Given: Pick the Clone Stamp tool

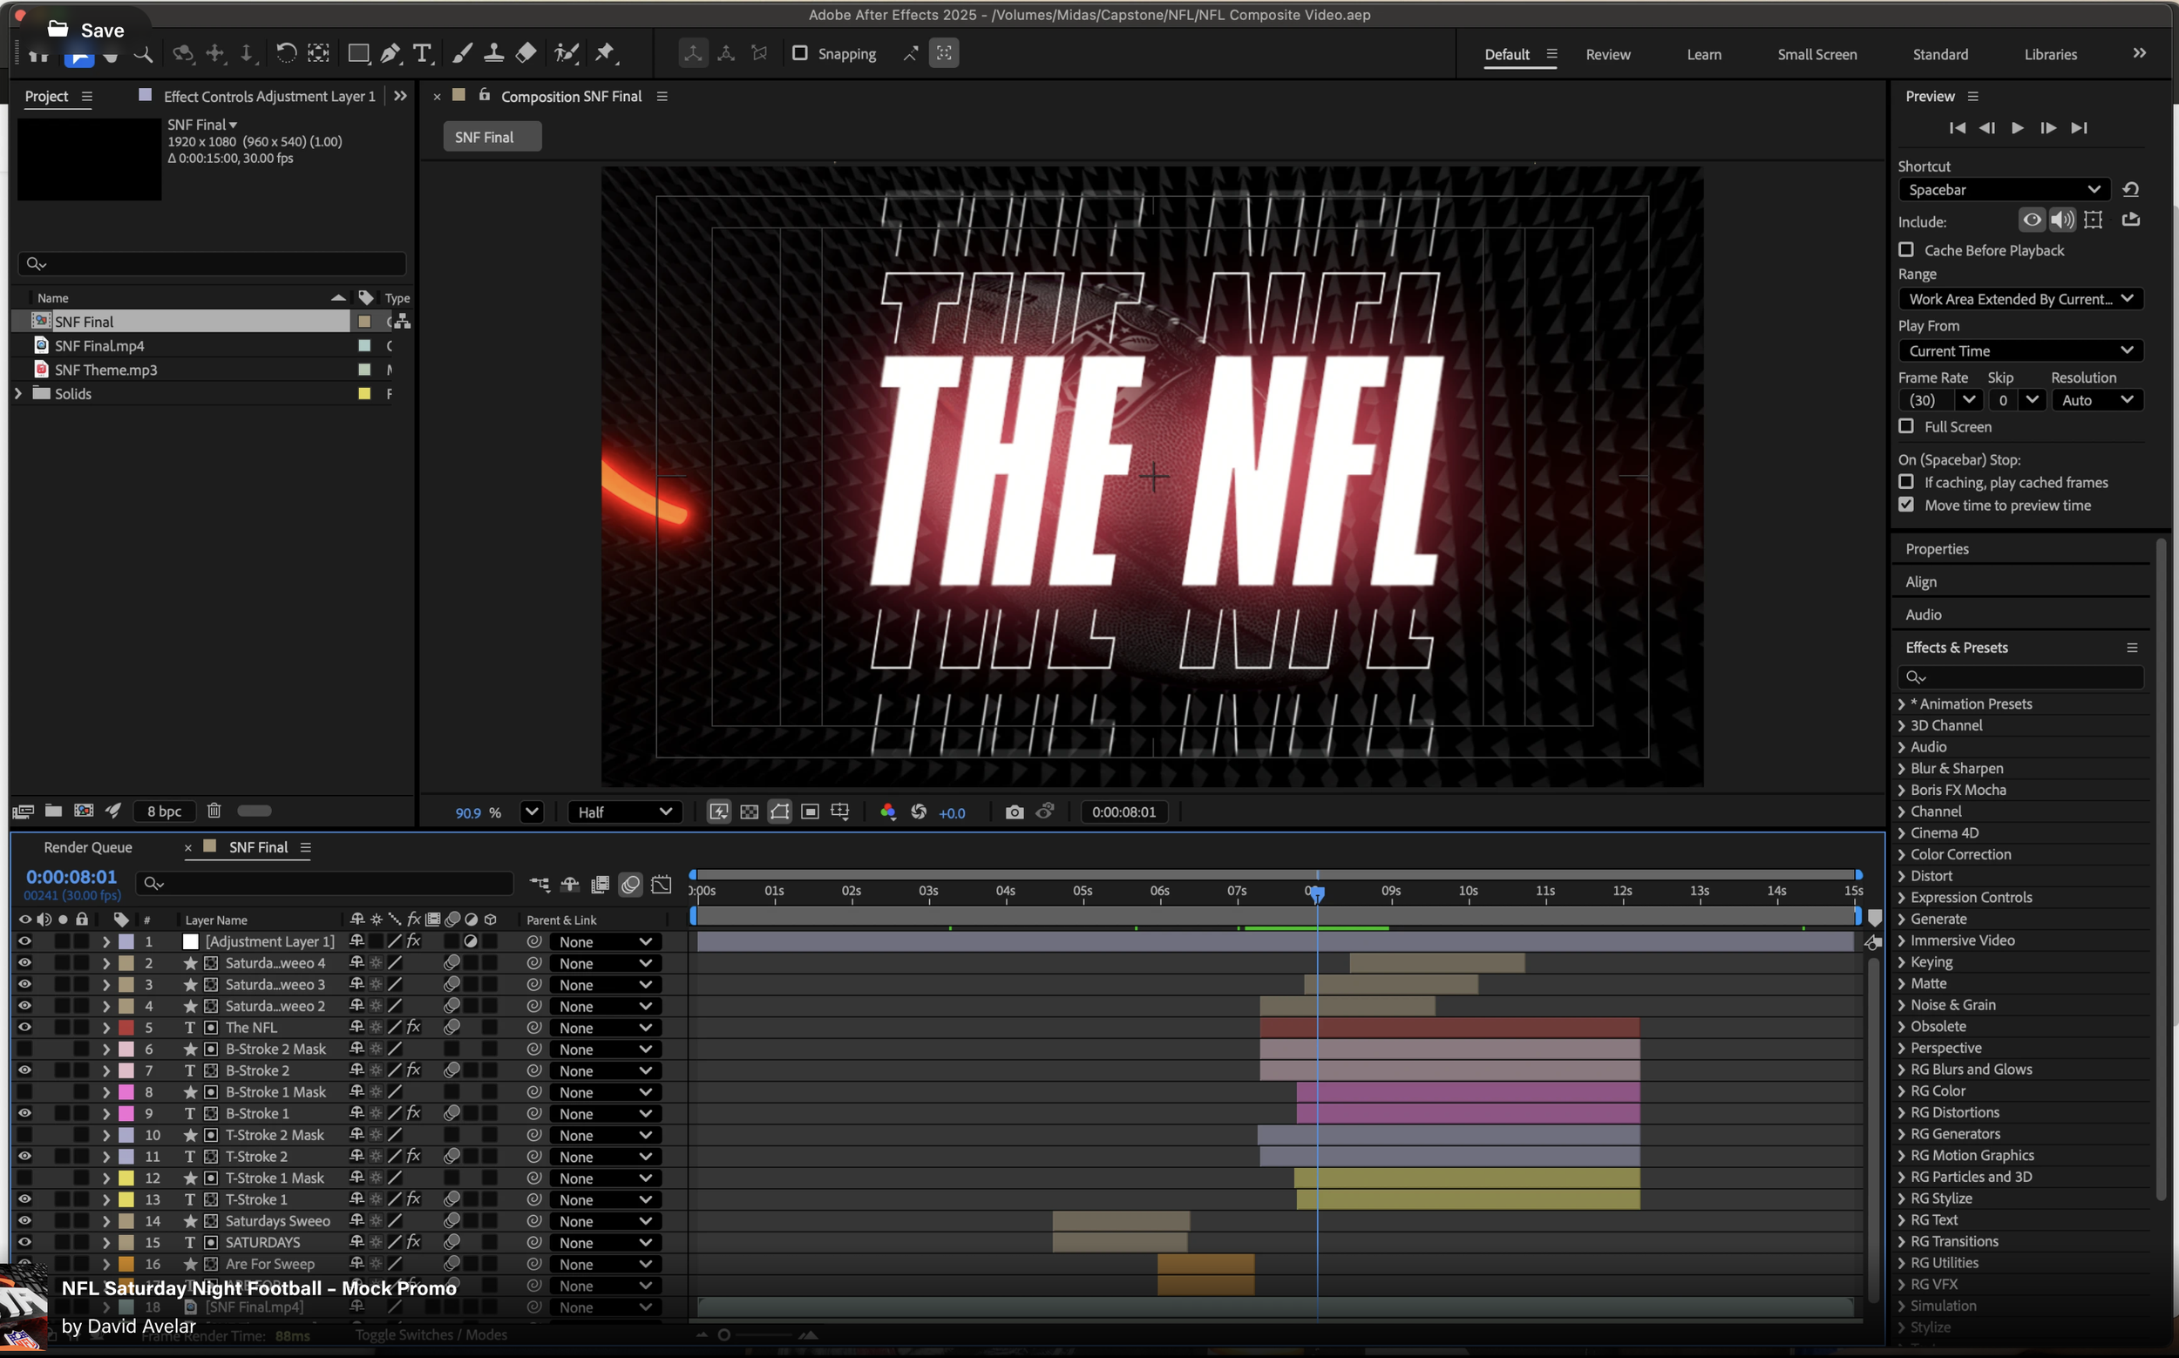Looking at the screenshot, I should [x=494, y=54].
